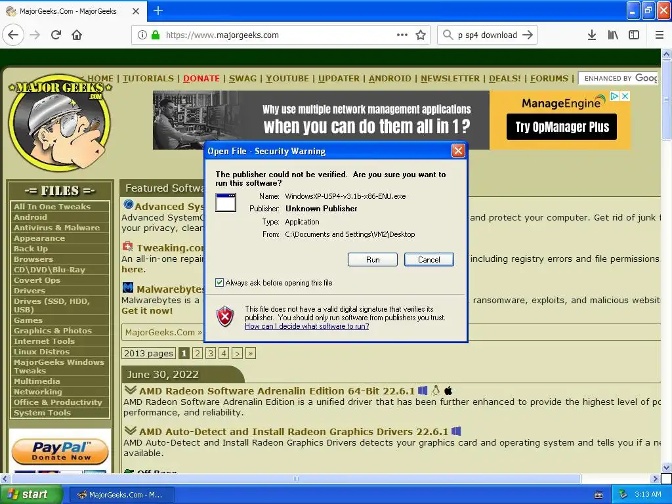The width and height of the screenshot is (672, 504).
Task: Uncheck Always ask before opening this file
Action: pyautogui.click(x=219, y=282)
